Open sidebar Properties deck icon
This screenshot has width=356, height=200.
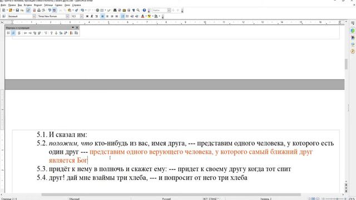[x=353, y=31]
